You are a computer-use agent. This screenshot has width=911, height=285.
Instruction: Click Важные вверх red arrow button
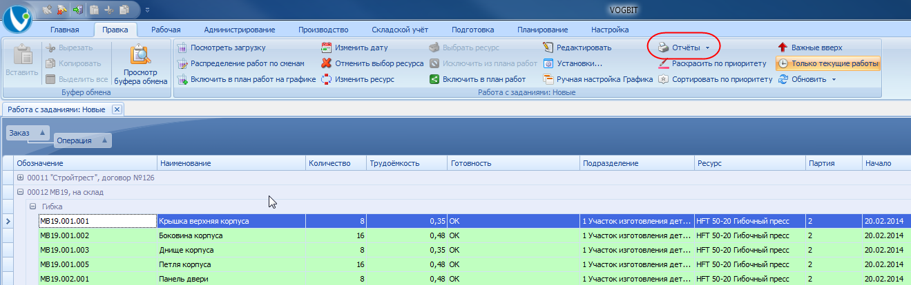click(x=810, y=47)
